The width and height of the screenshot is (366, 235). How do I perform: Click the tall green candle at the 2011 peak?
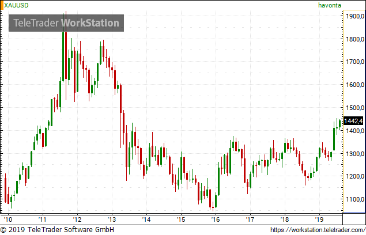[x=63, y=48]
